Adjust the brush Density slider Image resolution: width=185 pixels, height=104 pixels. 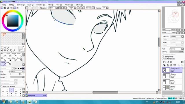tap(17, 77)
